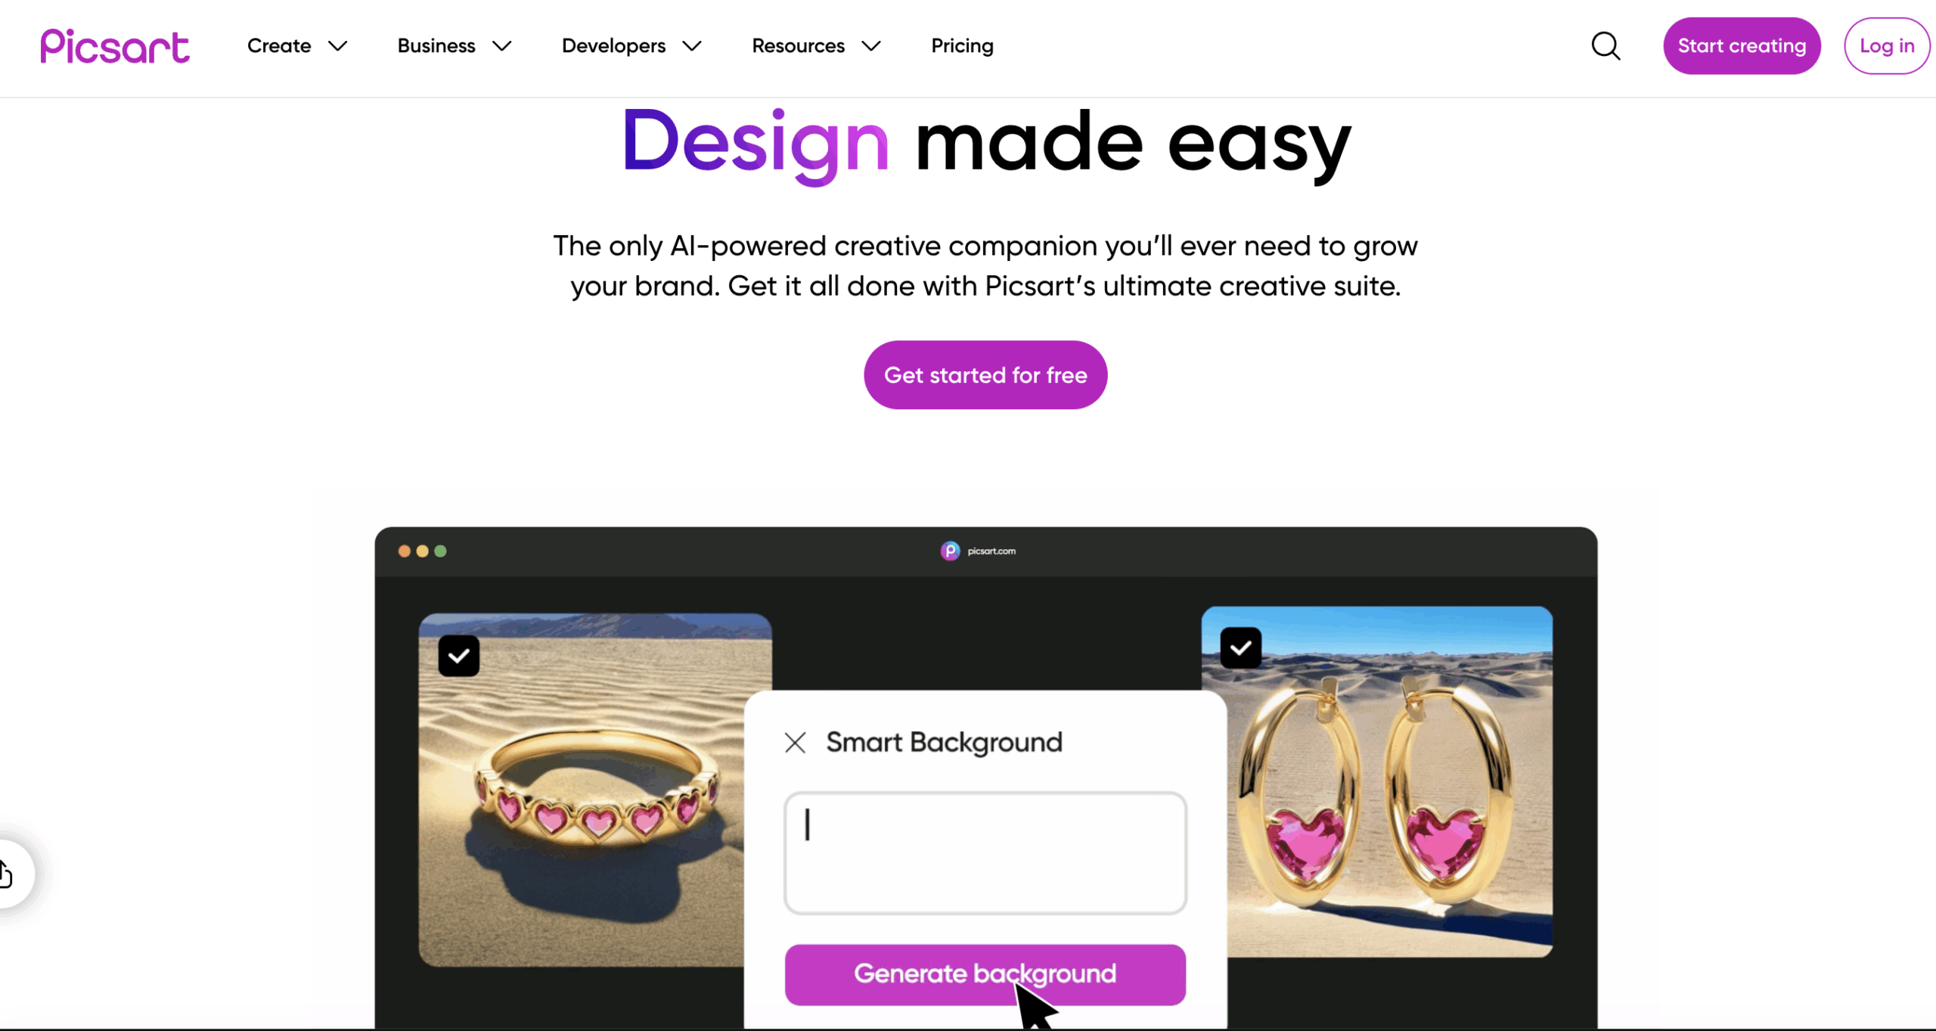Expand the Create dropdown menu
Viewport: 1936px width, 1031px height.
tap(297, 46)
